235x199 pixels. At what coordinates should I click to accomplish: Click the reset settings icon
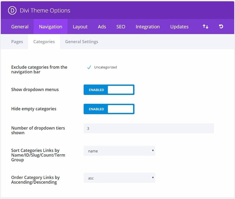point(221,26)
